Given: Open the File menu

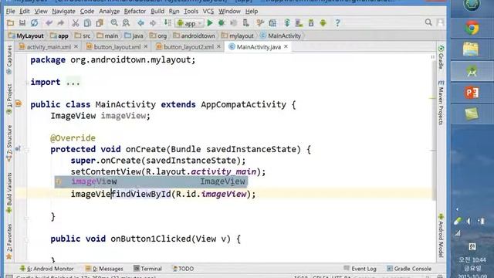Looking at the screenshot, I should tap(10, 11).
